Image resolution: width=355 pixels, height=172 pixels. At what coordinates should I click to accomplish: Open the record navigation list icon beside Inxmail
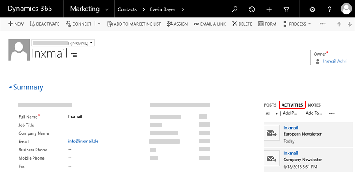point(74,55)
